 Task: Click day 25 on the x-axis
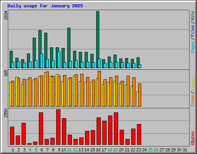(150, 150)
